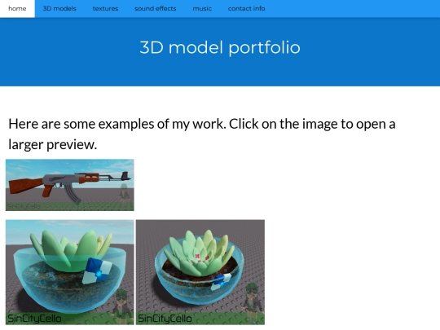Click the 'Here are some examples' paragraph
Image resolution: width=440 pixels, height=330 pixels.
[202, 134]
